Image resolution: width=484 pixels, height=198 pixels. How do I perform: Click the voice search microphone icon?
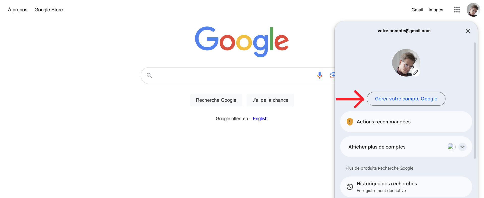coord(319,75)
